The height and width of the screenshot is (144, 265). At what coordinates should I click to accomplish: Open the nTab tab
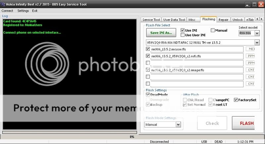click(x=250, y=20)
